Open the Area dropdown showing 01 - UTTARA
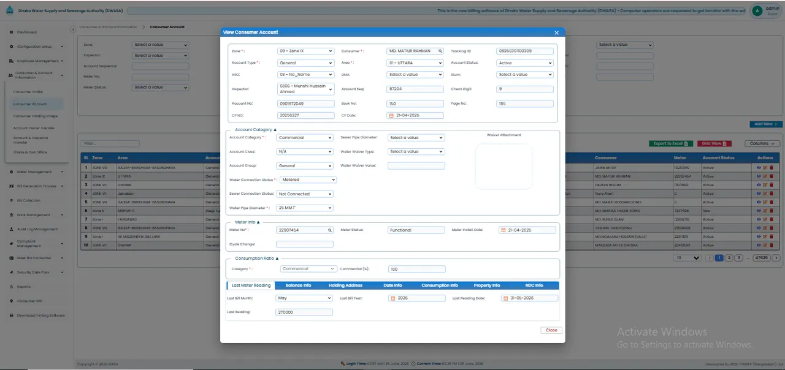This screenshot has width=785, height=370. (415, 63)
